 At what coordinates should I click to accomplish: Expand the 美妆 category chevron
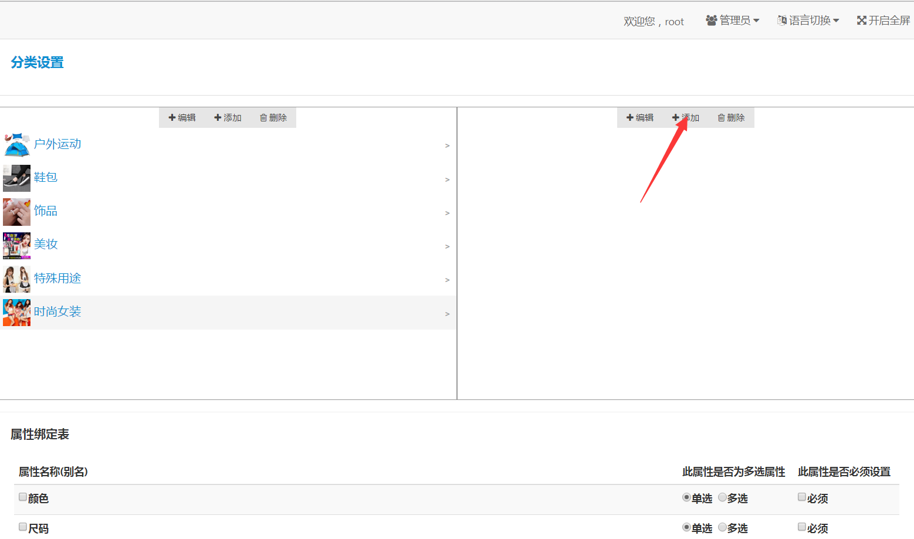click(447, 246)
